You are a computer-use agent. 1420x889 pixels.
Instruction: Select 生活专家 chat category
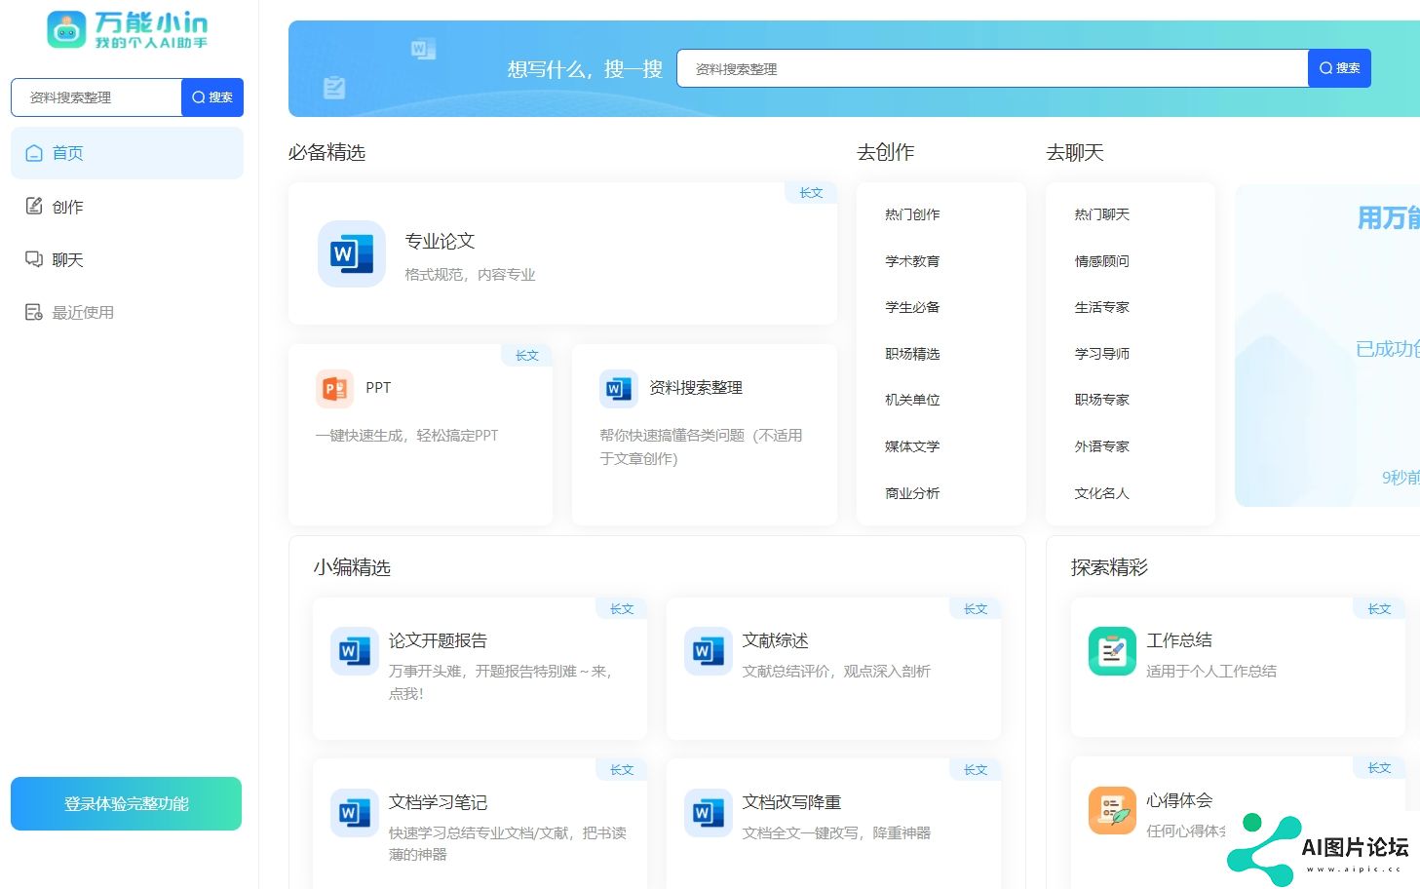point(1101,307)
